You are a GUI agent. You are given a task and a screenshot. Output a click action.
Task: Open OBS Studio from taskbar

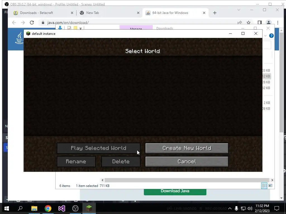[75, 208]
